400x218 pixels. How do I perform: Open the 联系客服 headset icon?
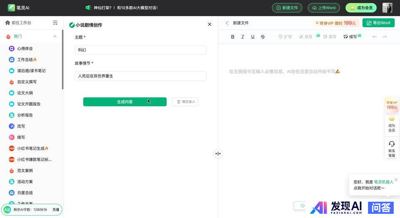tap(391, 144)
